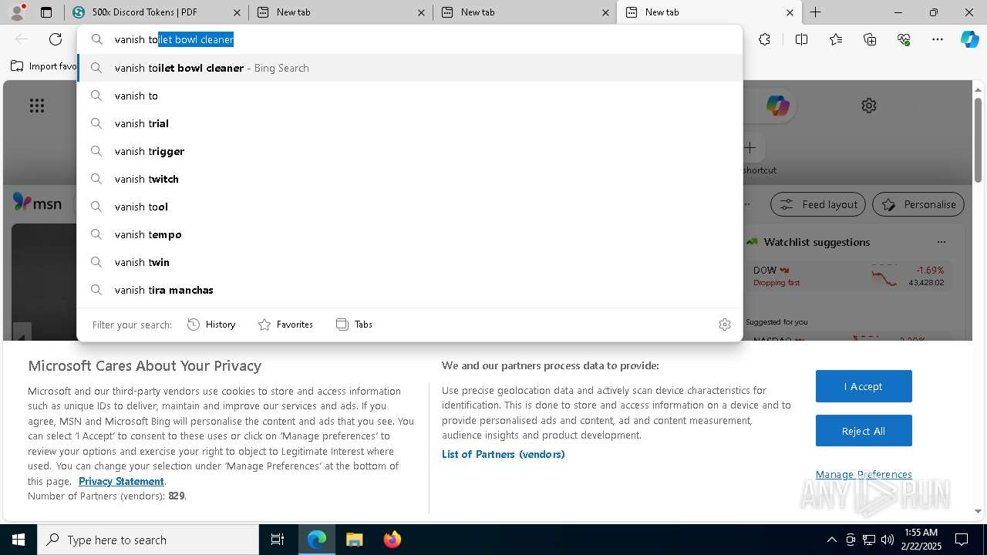Open the DOW watchlist entry
This screenshot has width=987, height=555.
tap(848, 276)
